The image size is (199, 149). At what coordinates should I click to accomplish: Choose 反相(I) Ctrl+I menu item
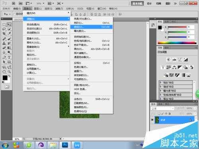[x=92, y=63]
